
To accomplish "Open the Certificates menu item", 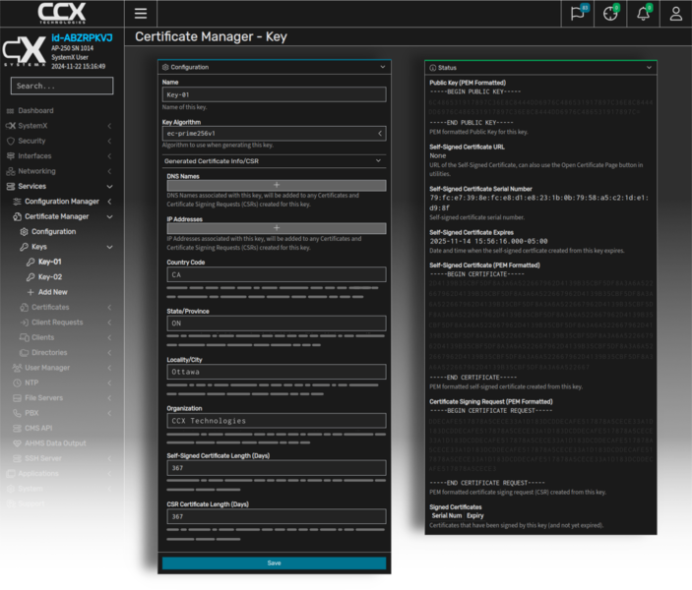I will (x=50, y=308).
